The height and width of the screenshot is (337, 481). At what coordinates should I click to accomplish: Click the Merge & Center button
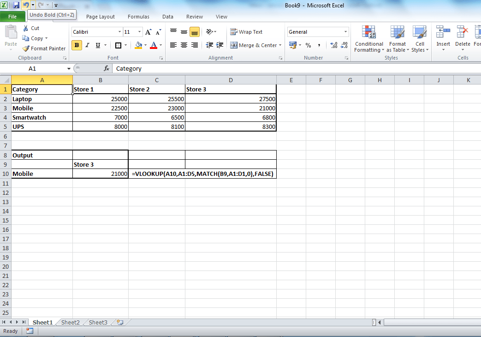pyautogui.click(x=253, y=45)
